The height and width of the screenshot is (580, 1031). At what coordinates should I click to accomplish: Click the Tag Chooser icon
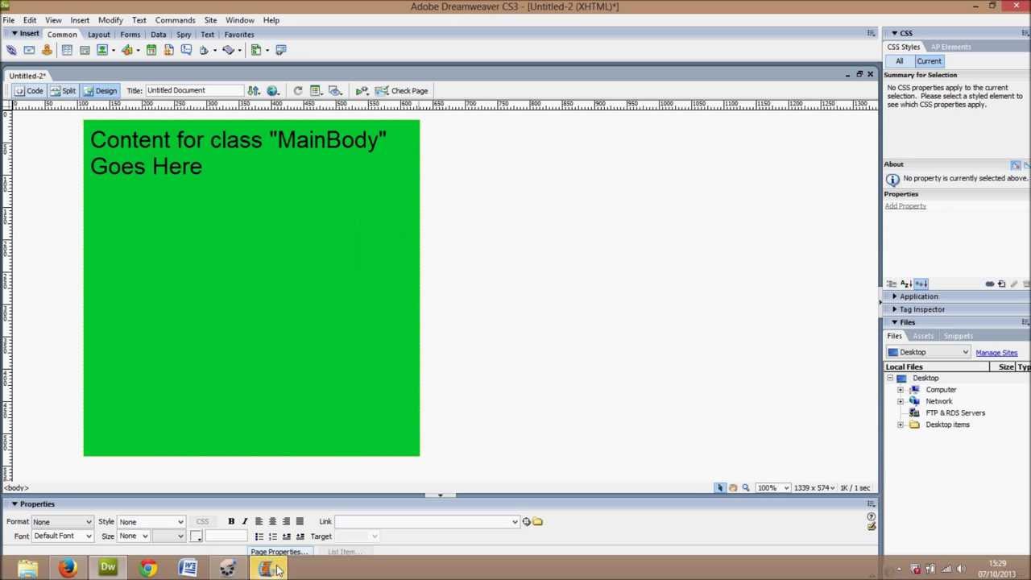280,50
